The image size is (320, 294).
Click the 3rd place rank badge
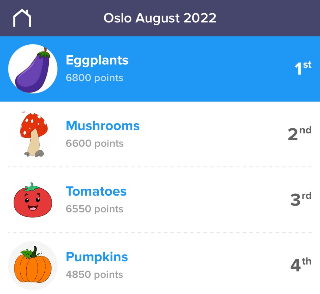point(301,200)
